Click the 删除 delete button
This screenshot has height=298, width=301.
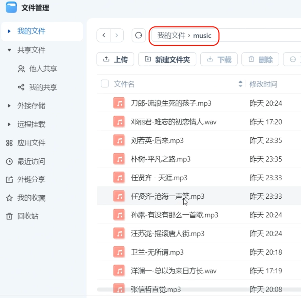coord(260,59)
